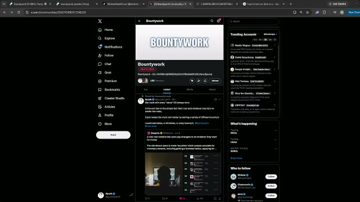Viewport: 360px width, 202px height.
Task: Bookmark this page with the star icon
Action: 308,12
